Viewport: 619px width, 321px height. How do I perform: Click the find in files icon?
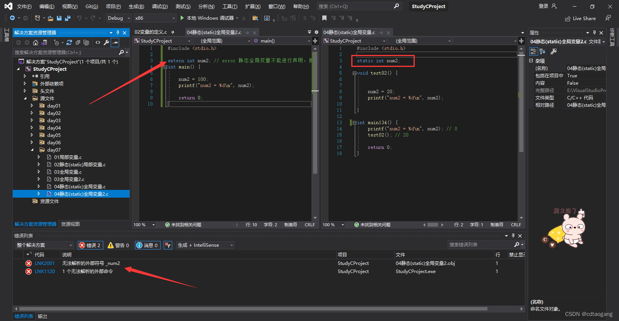coord(255,18)
